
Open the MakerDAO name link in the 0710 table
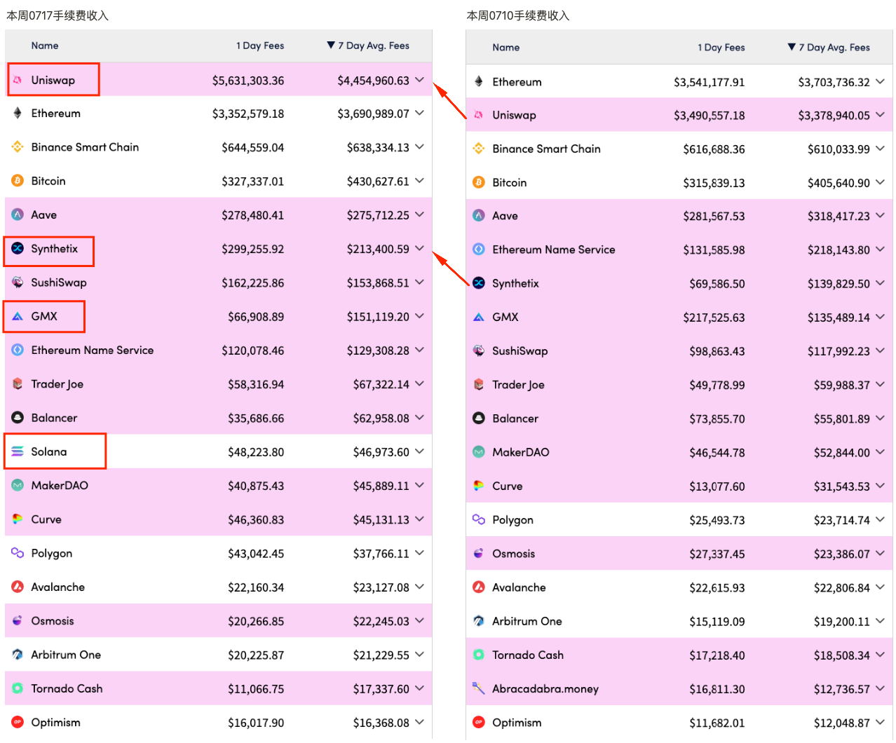point(521,452)
